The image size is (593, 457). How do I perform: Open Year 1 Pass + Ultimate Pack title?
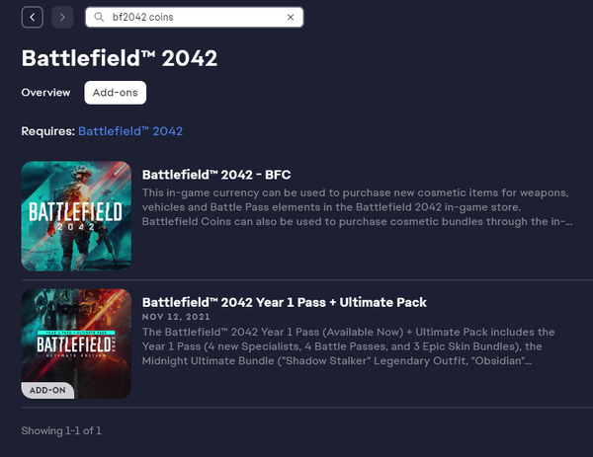tap(285, 302)
